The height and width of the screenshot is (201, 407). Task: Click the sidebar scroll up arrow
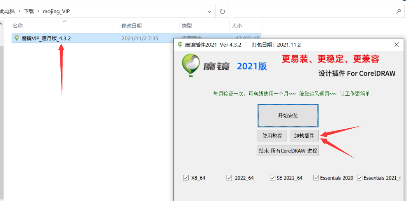click(1, 24)
